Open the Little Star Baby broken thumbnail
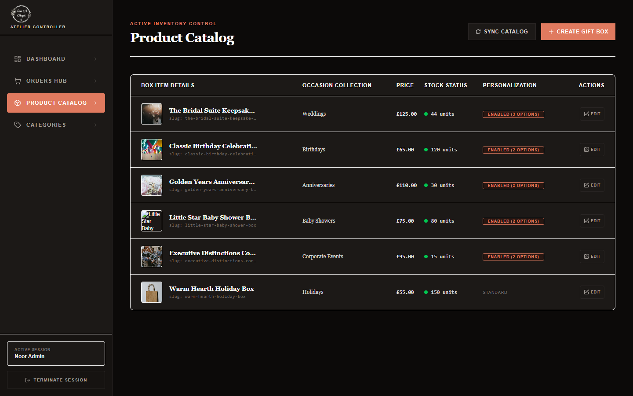633x396 pixels. coord(152,221)
